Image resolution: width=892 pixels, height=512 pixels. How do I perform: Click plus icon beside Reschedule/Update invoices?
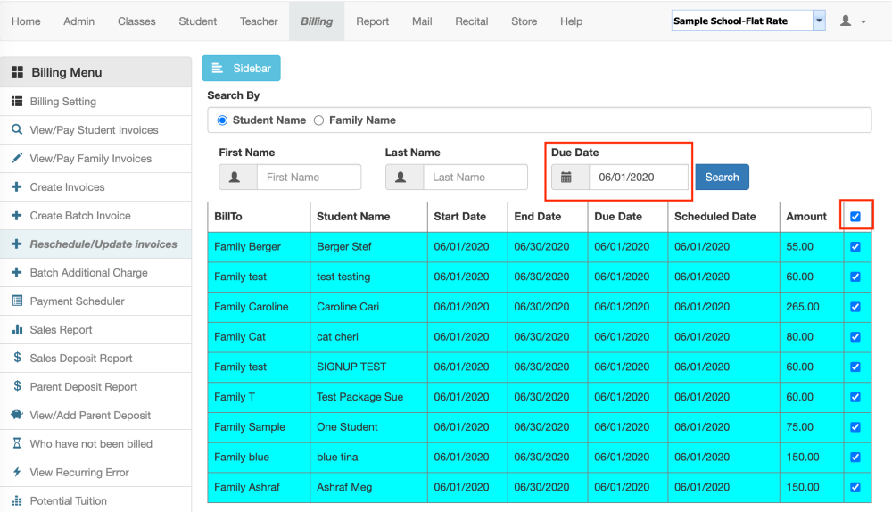pos(16,244)
